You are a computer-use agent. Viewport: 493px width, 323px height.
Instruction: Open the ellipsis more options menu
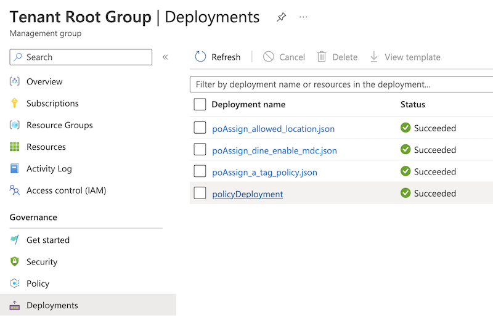click(303, 17)
